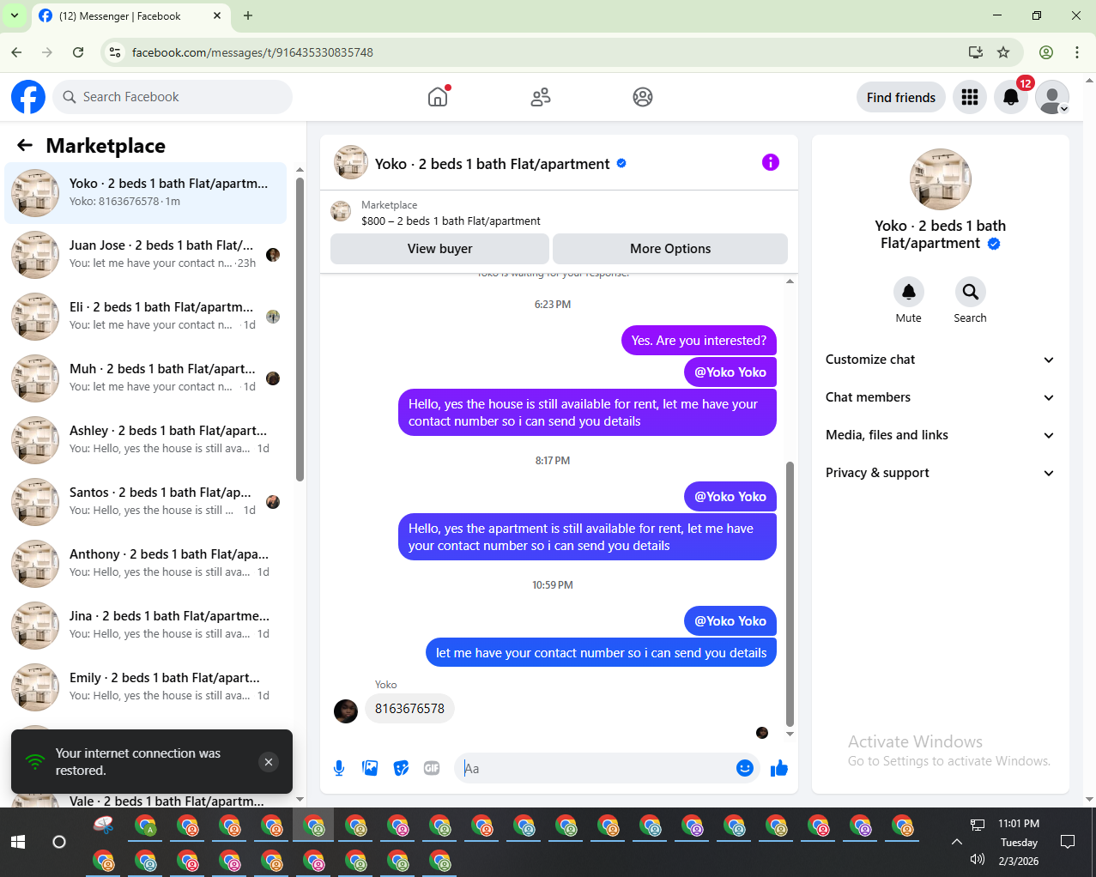Open the browser site information icon
This screenshot has width=1096, height=877.
(114, 52)
